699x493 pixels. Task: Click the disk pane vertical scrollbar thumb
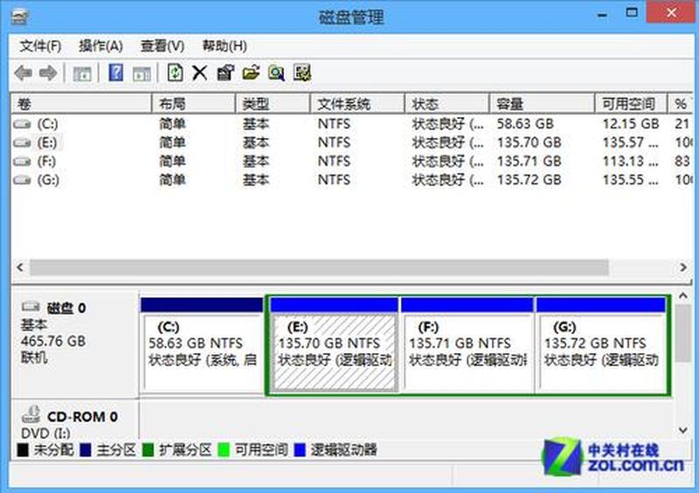tap(683, 333)
